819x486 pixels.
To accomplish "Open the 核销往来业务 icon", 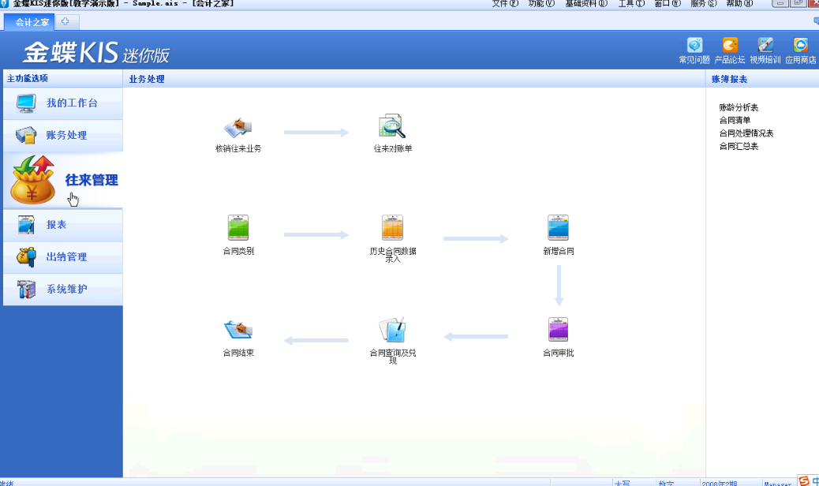I will tap(238, 127).
